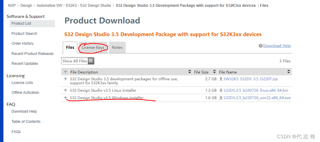Expand the Linux installer row
Screen dimensions: 320x142
click(65, 90)
